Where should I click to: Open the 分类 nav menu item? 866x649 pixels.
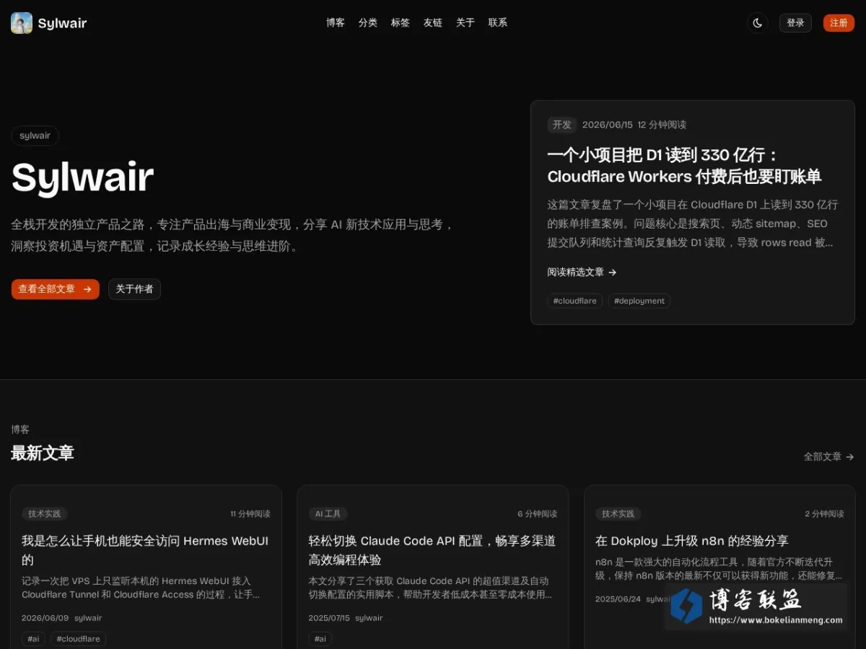368,23
